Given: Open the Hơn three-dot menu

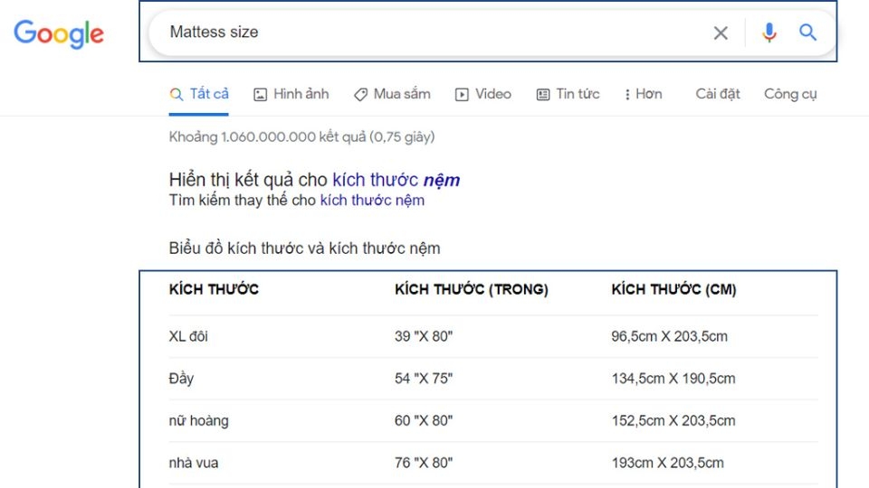Looking at the screenshot, I should 644,94.
